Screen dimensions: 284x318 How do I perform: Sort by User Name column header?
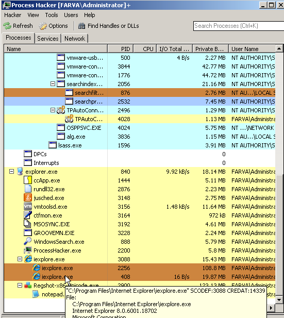point(252,49)
